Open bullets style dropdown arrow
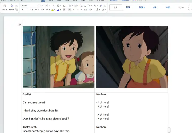192x133 pixels. [72, 6]
